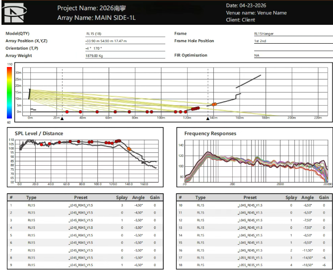Click the Frequency Responses title

pos(210,134)
